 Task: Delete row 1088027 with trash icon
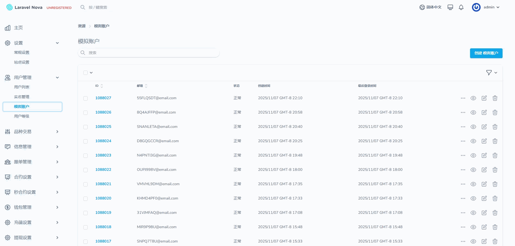[495, 98]
